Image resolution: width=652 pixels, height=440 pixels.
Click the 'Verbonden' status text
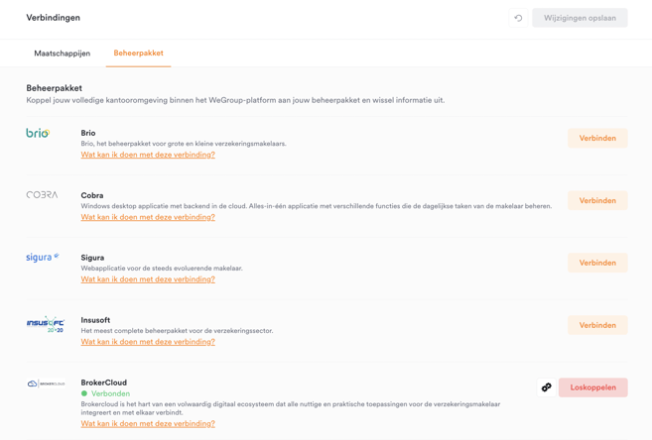click(x=110, y=393)
